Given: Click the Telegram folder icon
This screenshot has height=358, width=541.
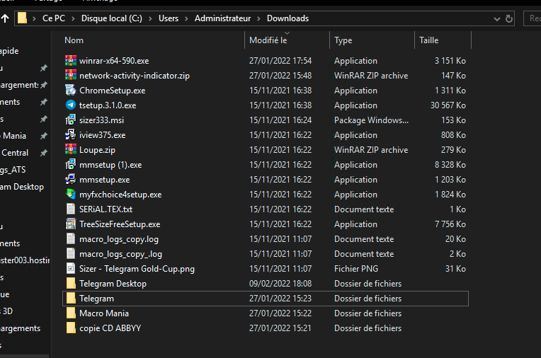Looking at the screenshot, I should pos(71,298).
